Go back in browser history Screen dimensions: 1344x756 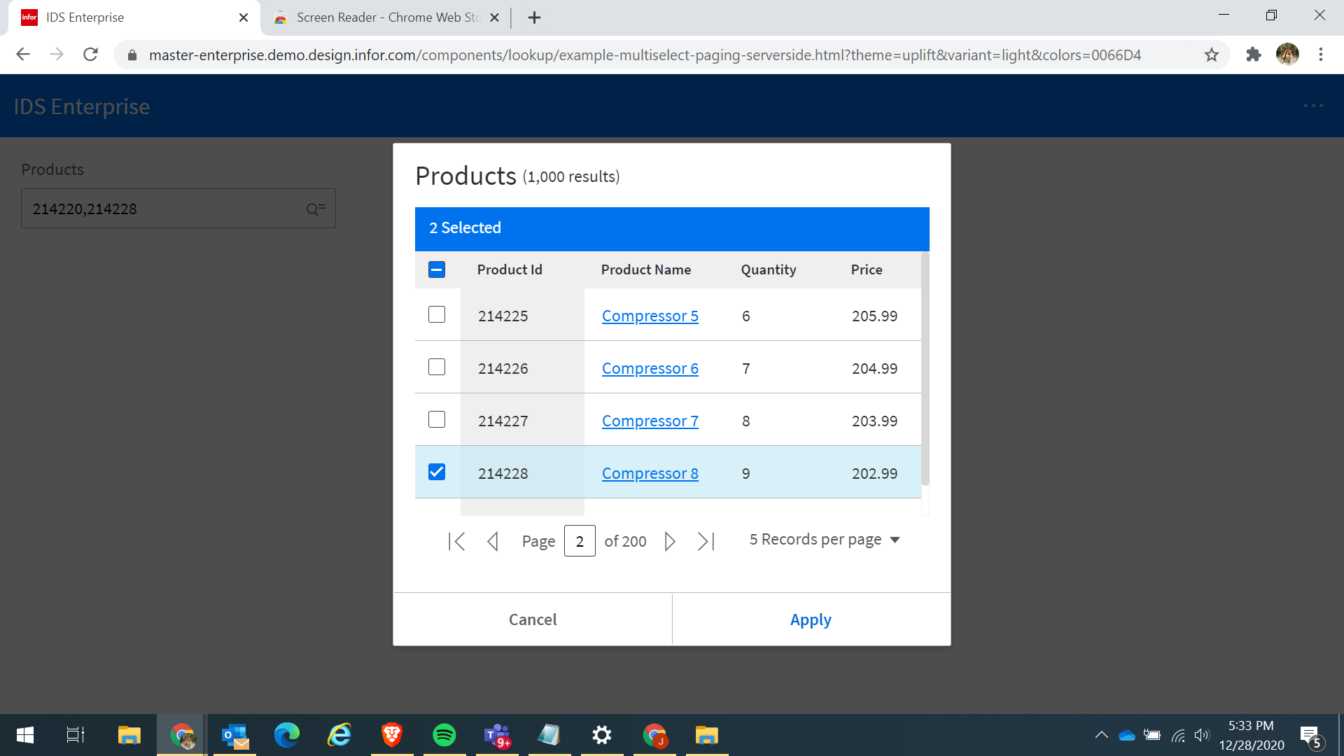point(23,55)
